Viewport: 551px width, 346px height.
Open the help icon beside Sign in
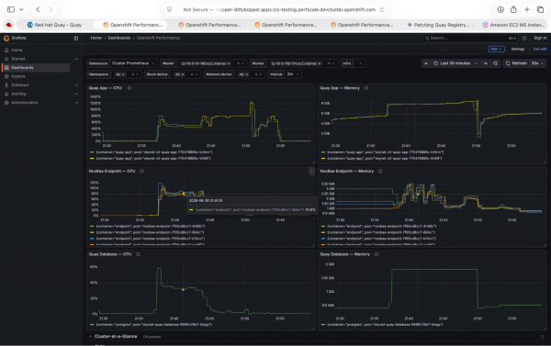click(x=524, y=38)
